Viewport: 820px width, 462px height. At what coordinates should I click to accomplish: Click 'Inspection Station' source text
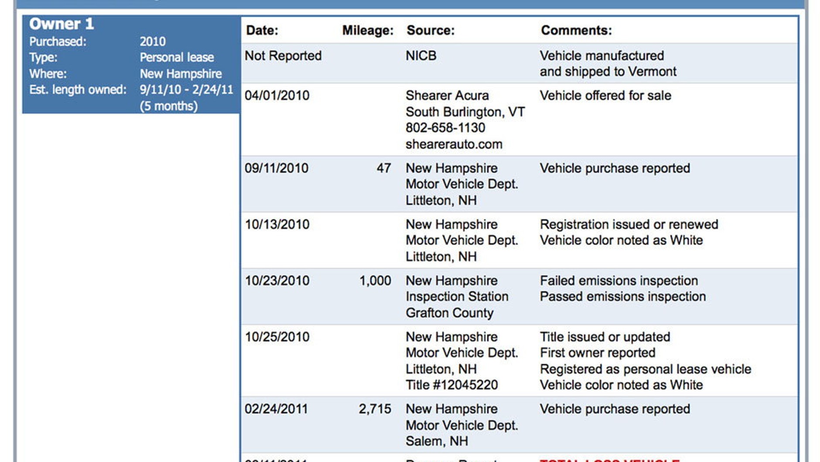(457, 296)
